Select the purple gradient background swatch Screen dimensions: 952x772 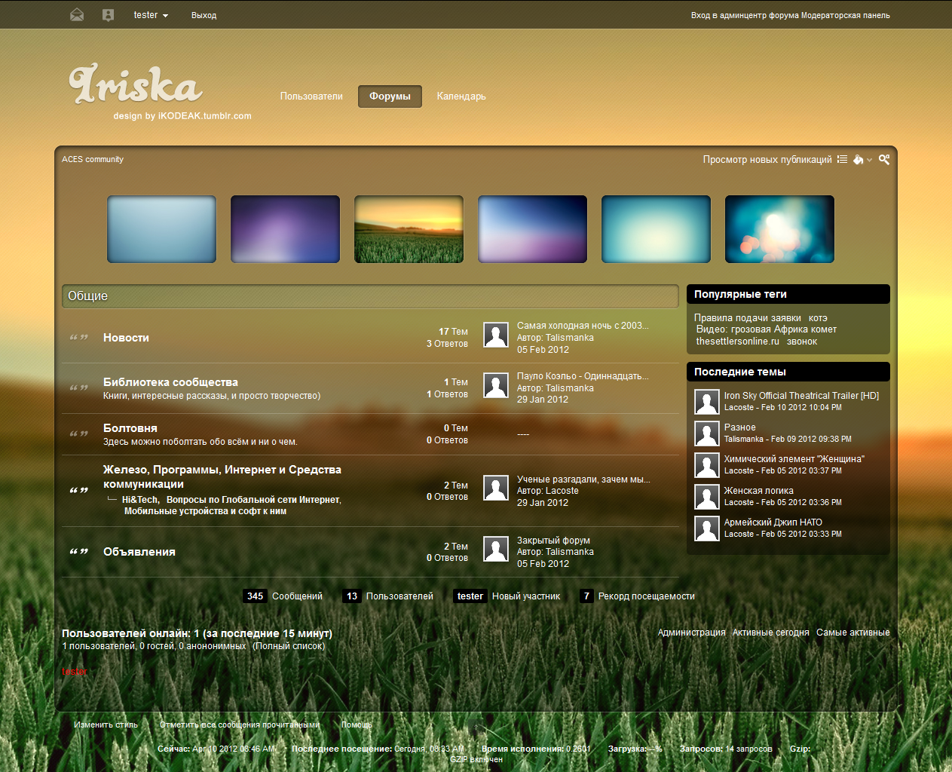285,229
